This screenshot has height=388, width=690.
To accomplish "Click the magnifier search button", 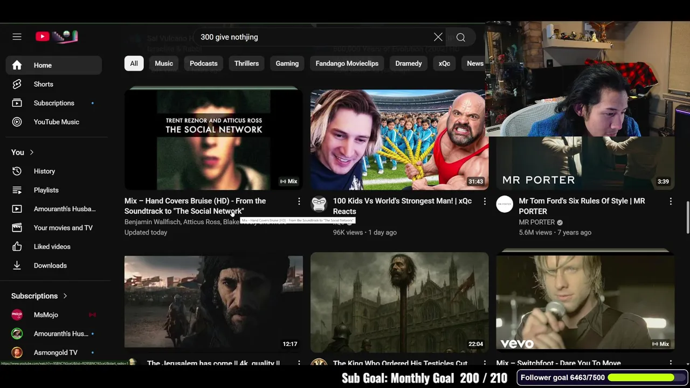I will point(461,37).
